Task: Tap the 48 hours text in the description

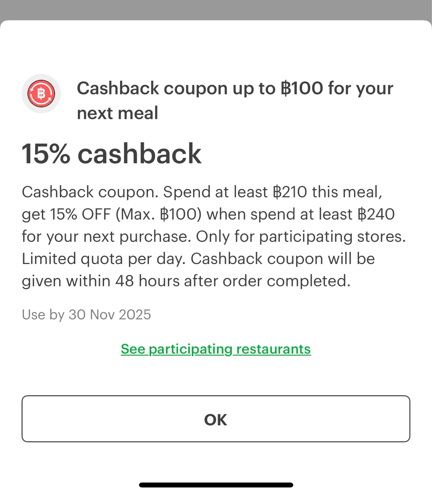Action: tap(147, 281)
